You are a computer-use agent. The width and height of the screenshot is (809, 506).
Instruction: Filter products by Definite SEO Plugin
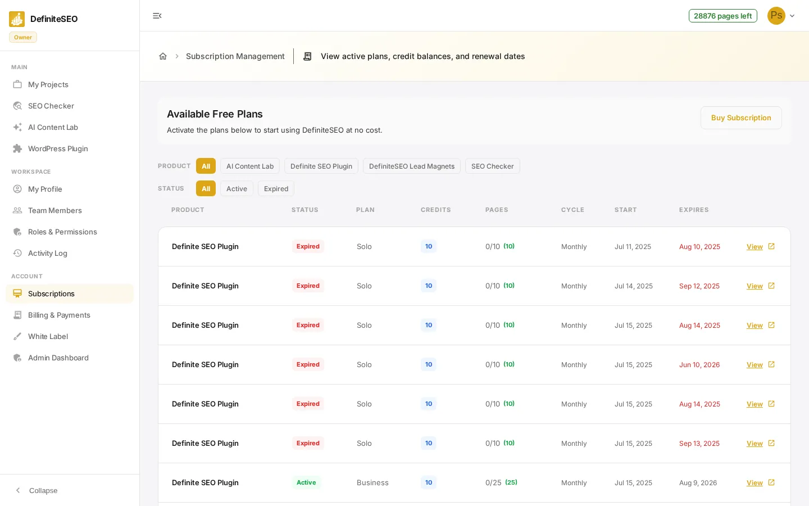pos(321,166)
